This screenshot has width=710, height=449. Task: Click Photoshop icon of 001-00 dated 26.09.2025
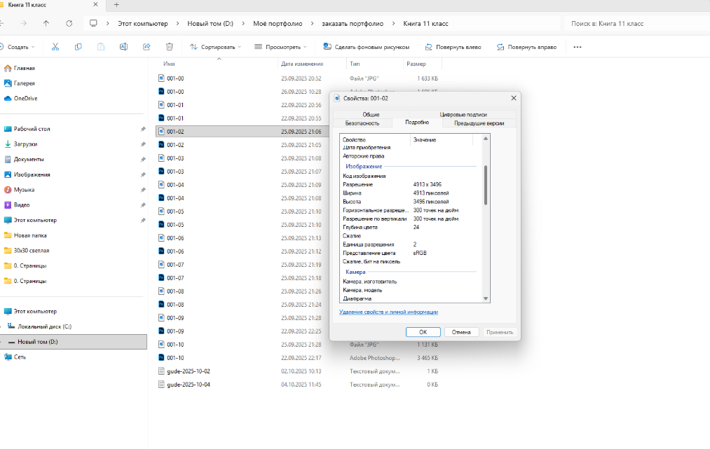coord(161,92)
